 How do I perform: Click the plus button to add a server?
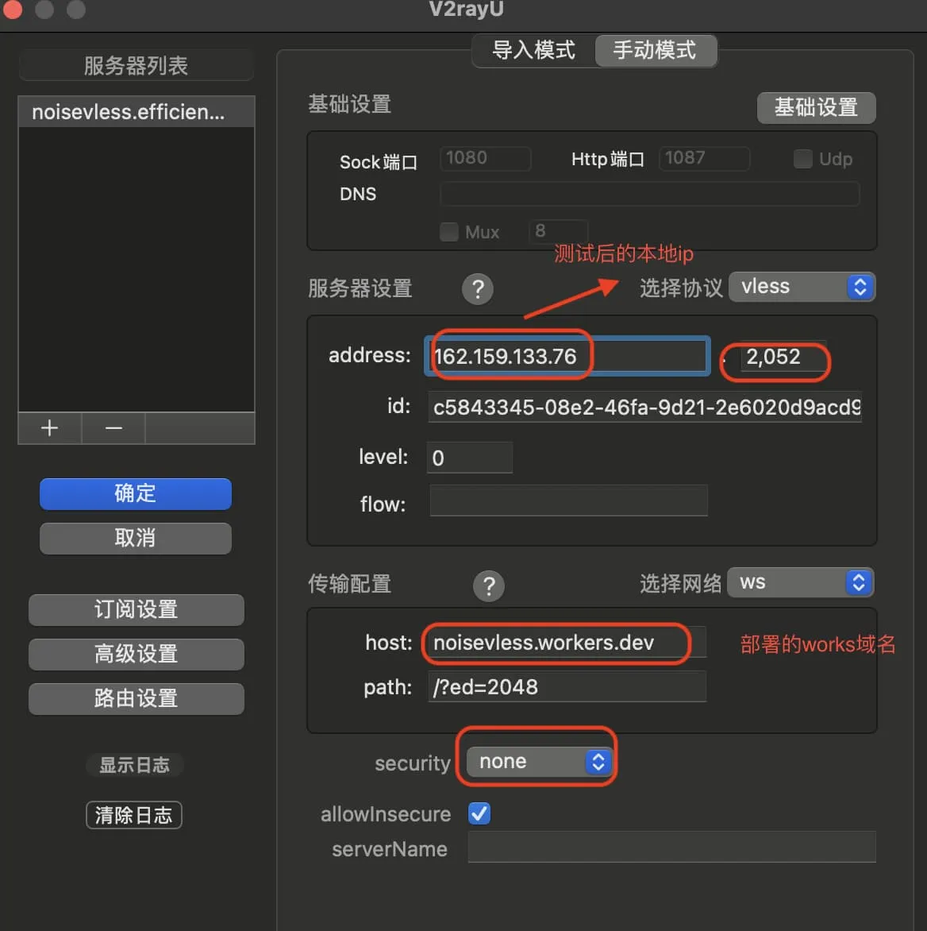(x=49, y=428)
